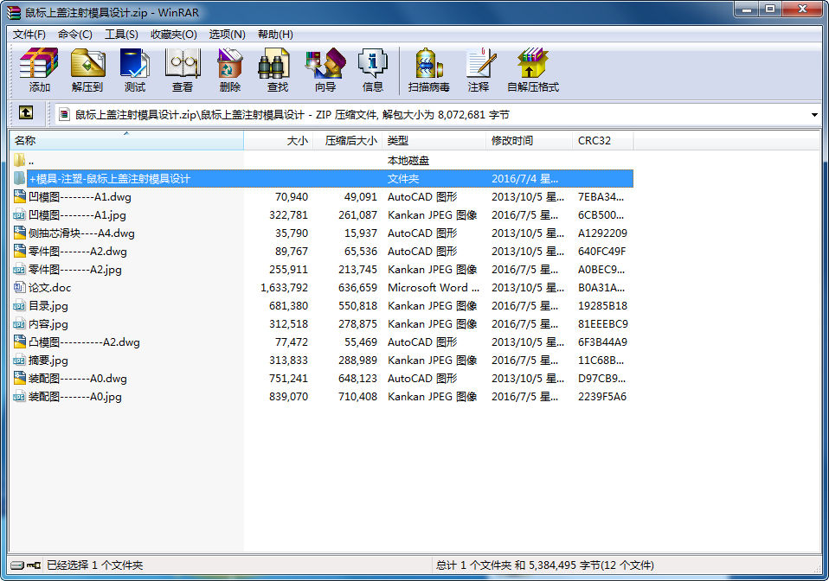Viewport: 829px width, 581px height.
Task: Sort by the 压缩后大小 column header
Action: click(x=348, y=141)
